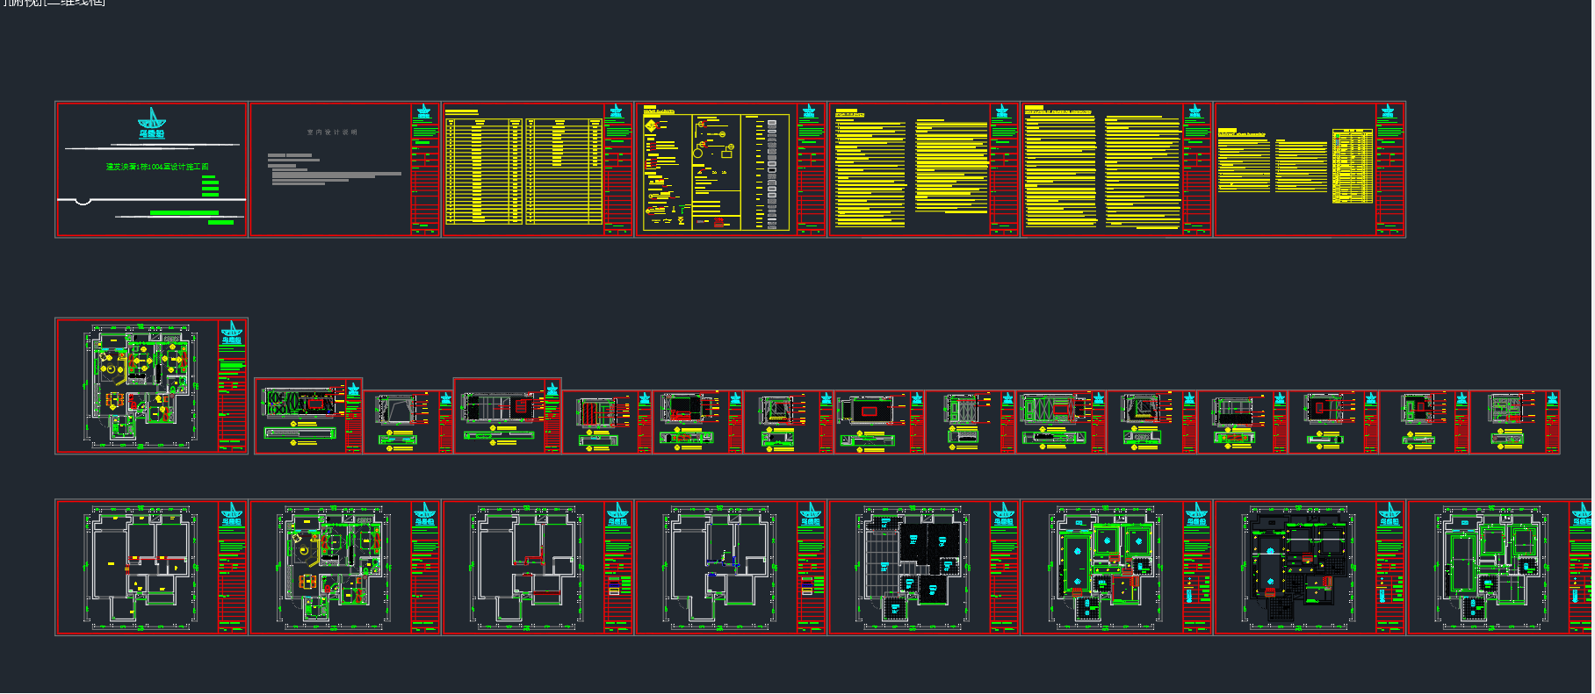Click the 室内设计说明 heading text

click(332, 132)
